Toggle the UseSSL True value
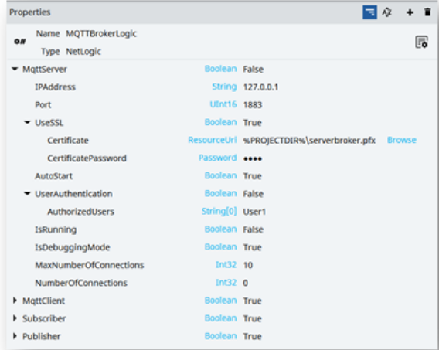The height and width of the screenshot is (350, 439). tap(252, 123)
